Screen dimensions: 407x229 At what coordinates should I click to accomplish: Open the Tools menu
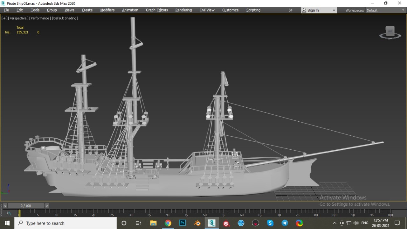tap(35, 10)
